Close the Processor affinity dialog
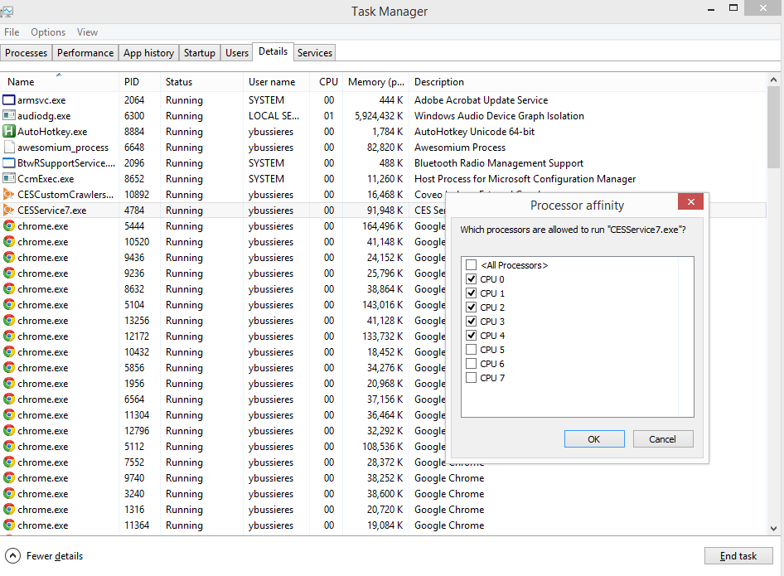Screen dimensions: 784x576 click(690, 201)
